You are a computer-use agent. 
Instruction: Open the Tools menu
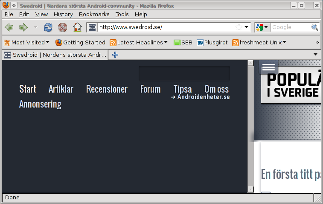[122, 15]
